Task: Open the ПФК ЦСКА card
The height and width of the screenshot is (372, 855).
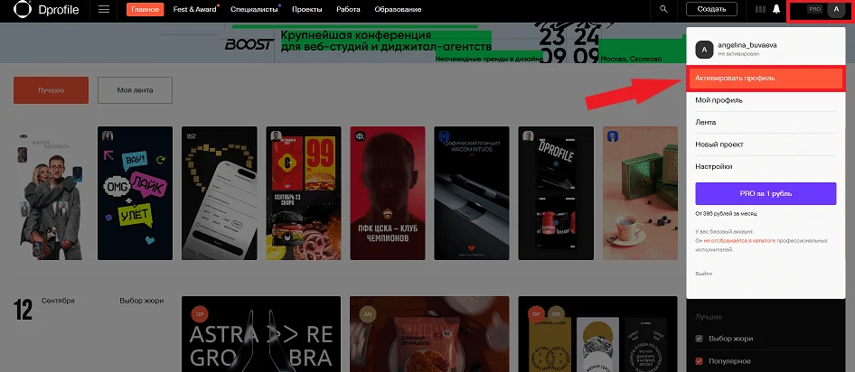Action: (x=388, y=193)
